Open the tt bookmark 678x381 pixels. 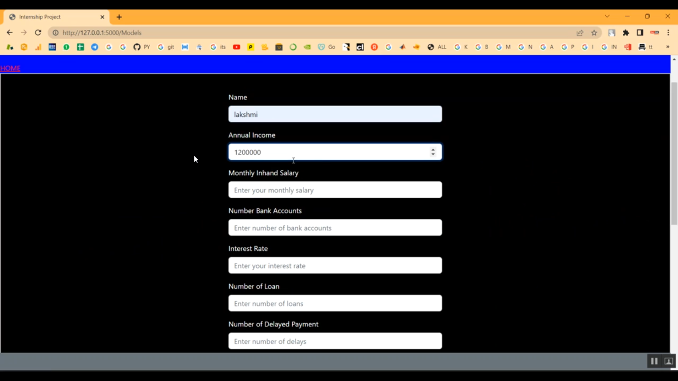point(645,47)
